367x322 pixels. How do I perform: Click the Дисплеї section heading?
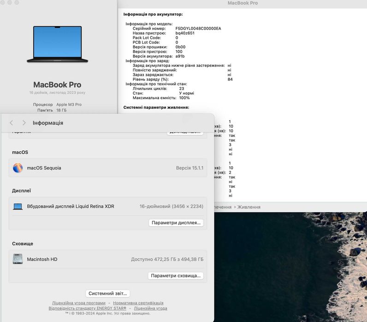22,191
